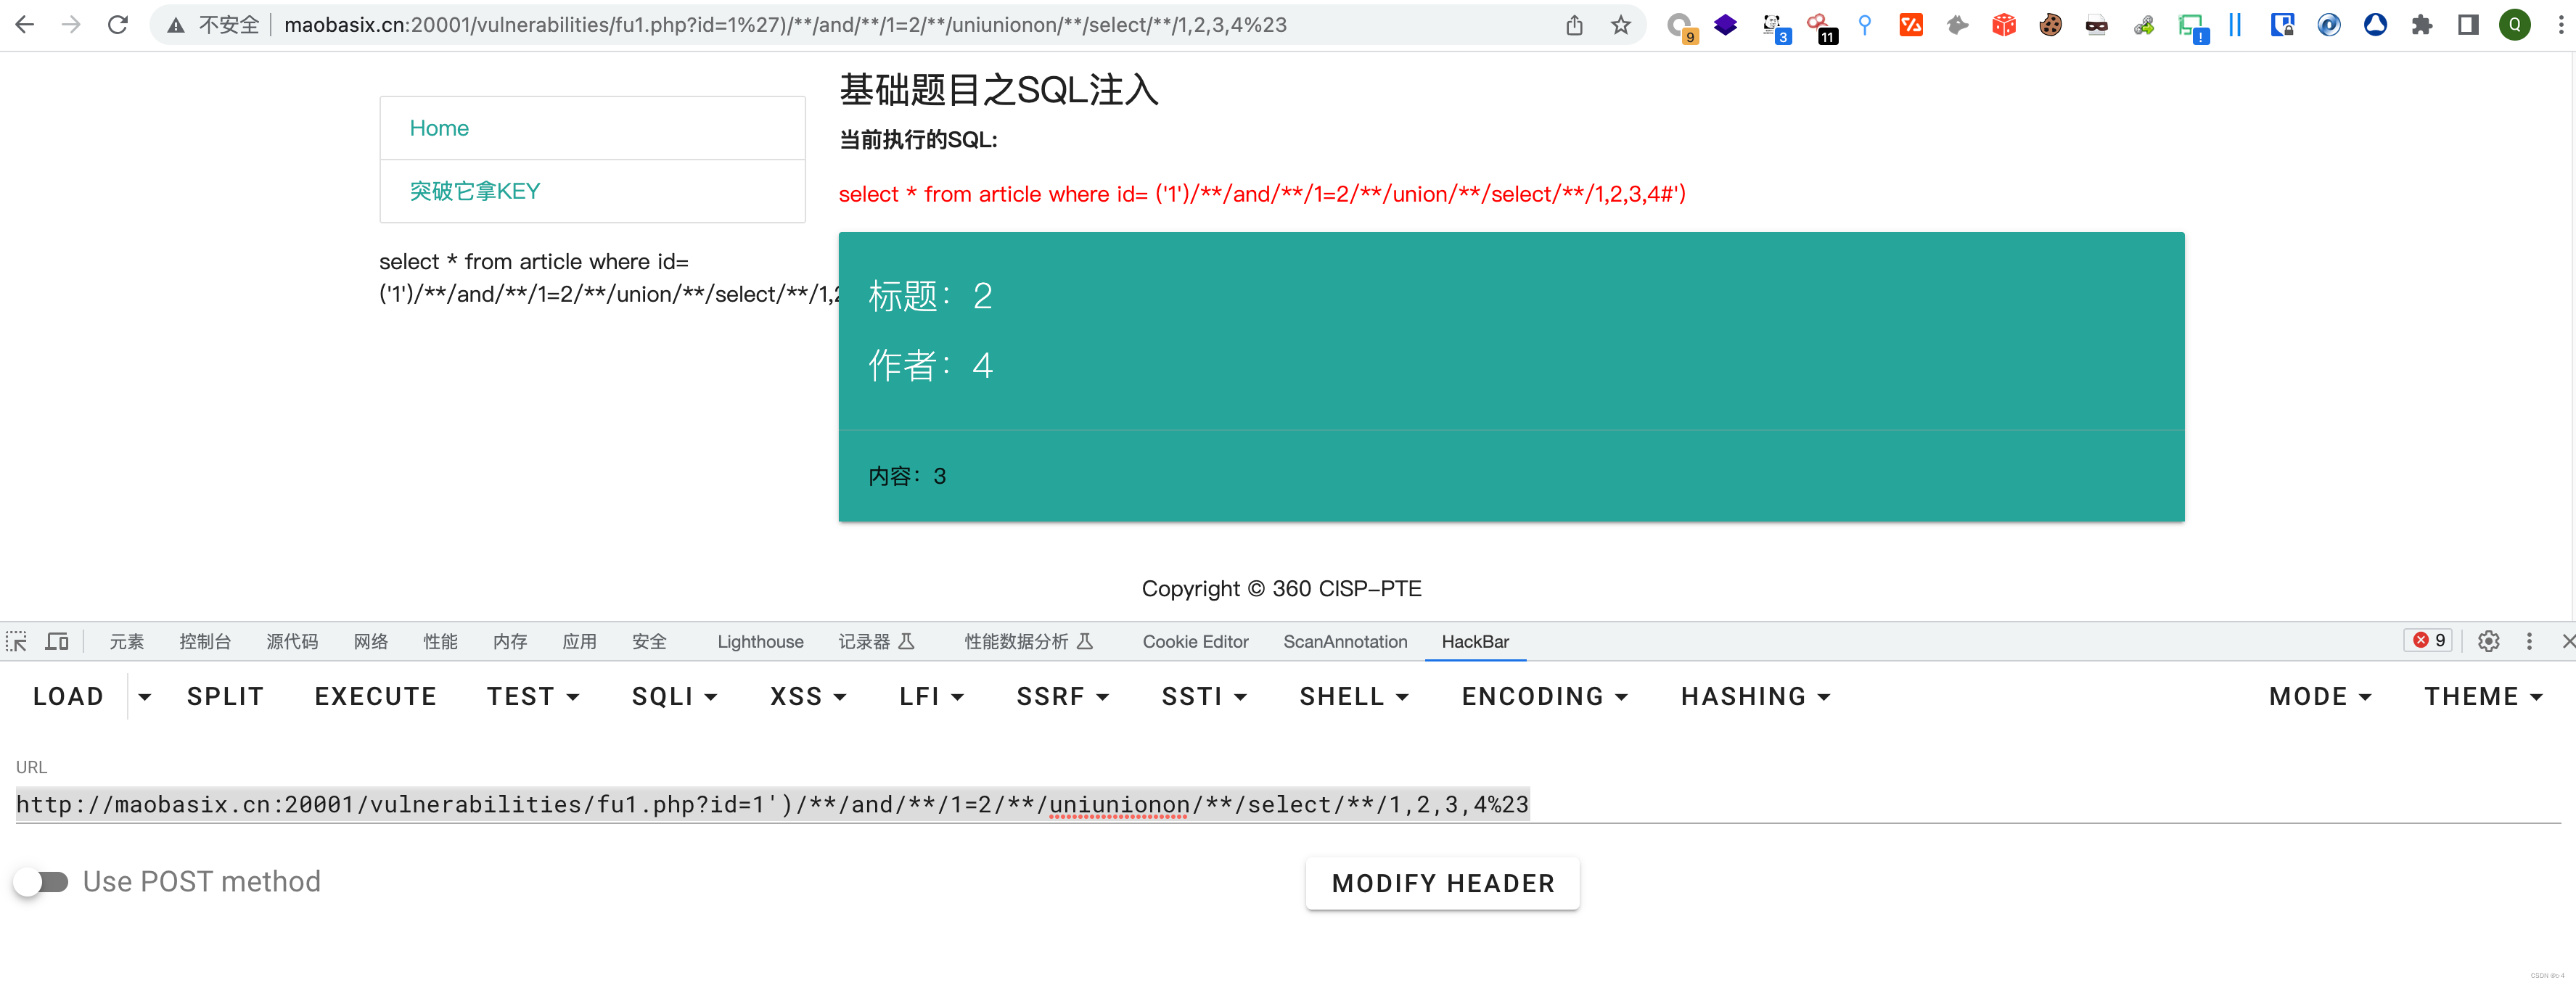This screenshot has width=2576, height=985.
Task: Click the browser extensions puzzle piece icon
Action: pos(2422,25)
